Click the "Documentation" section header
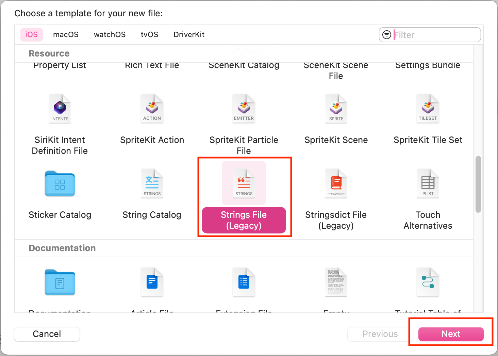 coord(62,248)
